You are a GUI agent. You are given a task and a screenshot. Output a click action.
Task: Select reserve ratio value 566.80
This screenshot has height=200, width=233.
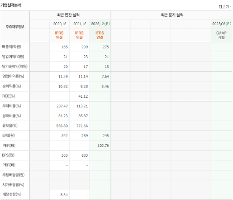point(62,126)
